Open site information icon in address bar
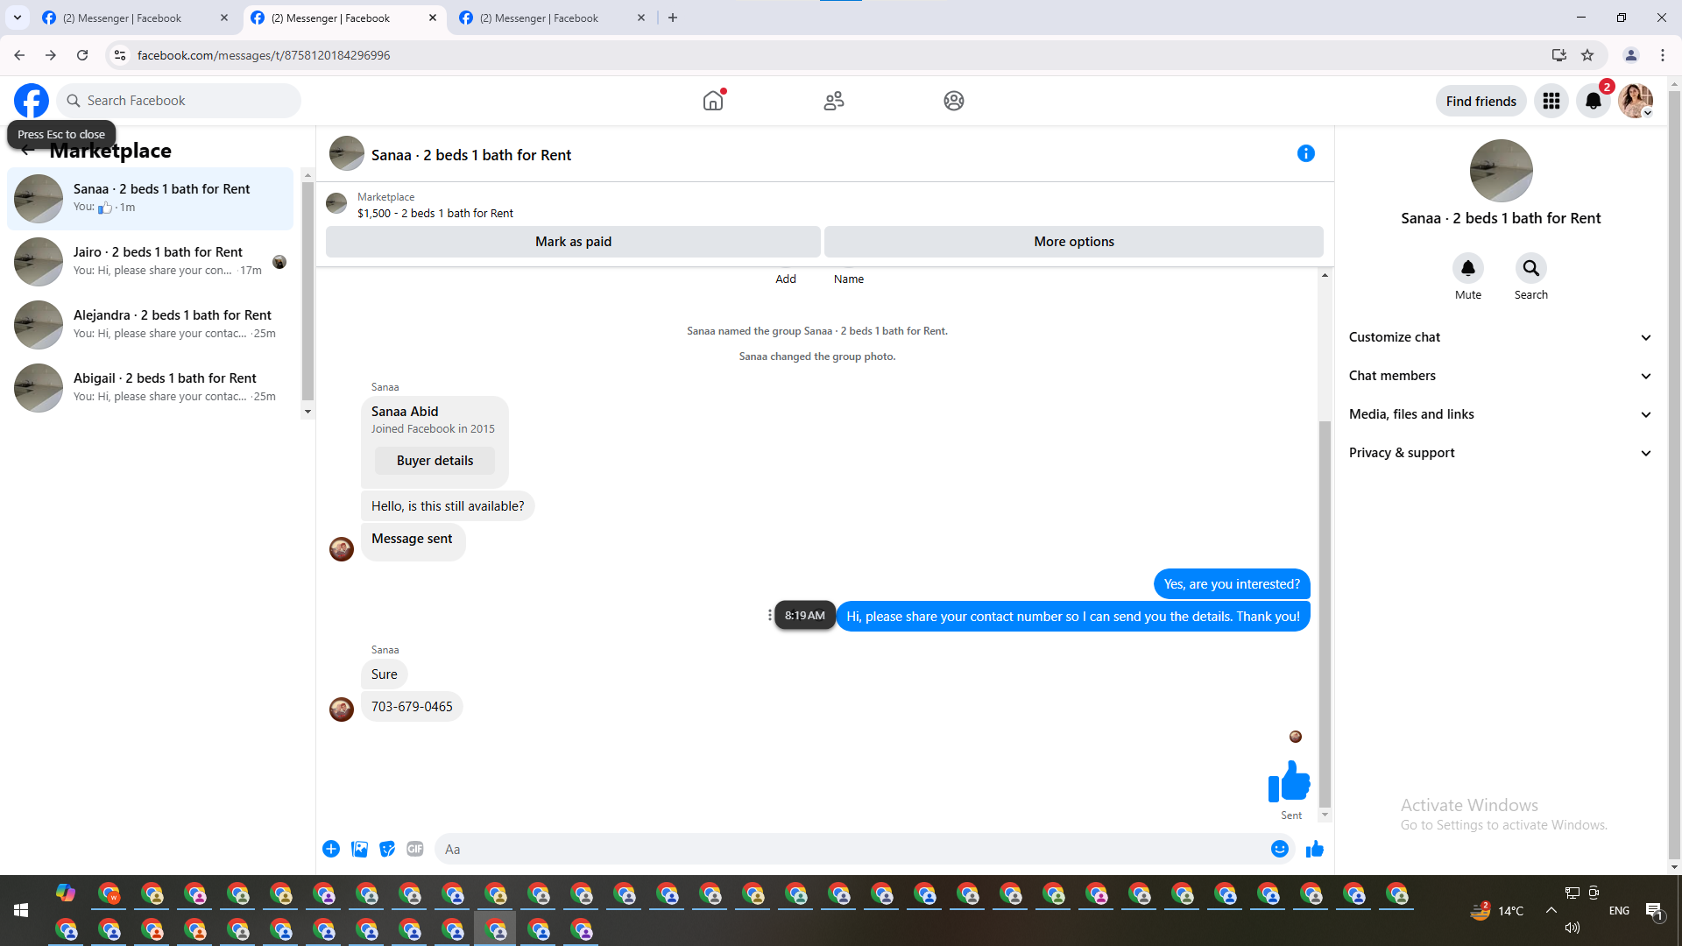 [x=120, y=55]
